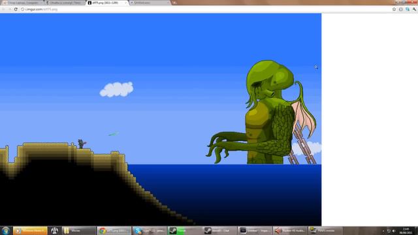Screen dimensions: 418x235
Task: Open the Realtek HD Audio taskbar window
Action: (290, 230)
